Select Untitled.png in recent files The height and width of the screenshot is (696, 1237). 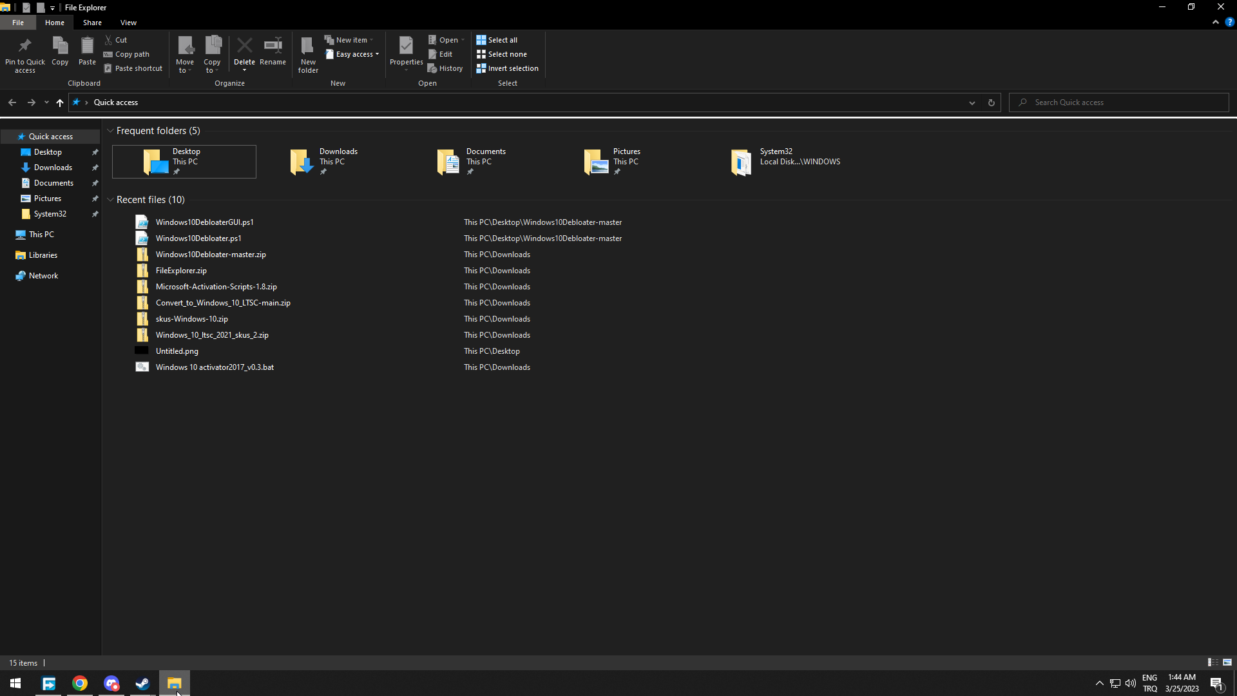click(177, 351)
